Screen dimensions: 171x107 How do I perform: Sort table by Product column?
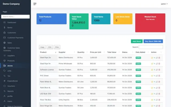point(48,52)
